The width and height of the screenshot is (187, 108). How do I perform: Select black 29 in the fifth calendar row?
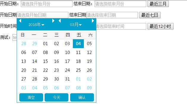point(45,79)
